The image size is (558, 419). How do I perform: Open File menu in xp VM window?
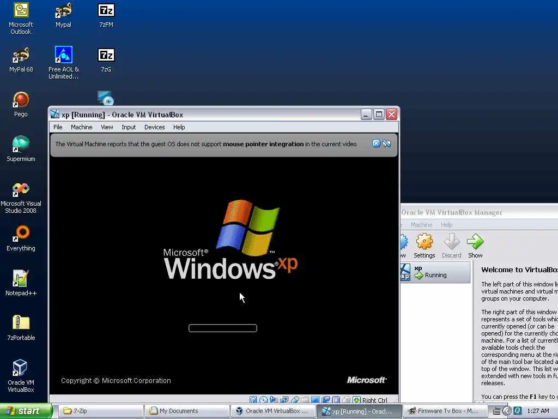click(58, 127)
